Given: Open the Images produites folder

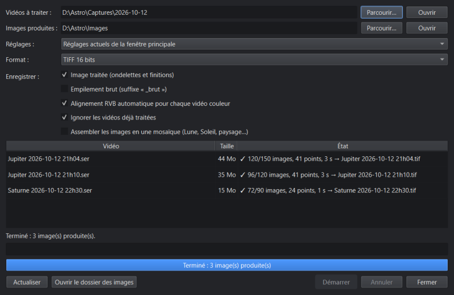Looking at the screenshot, I should [x=427, y=28].
